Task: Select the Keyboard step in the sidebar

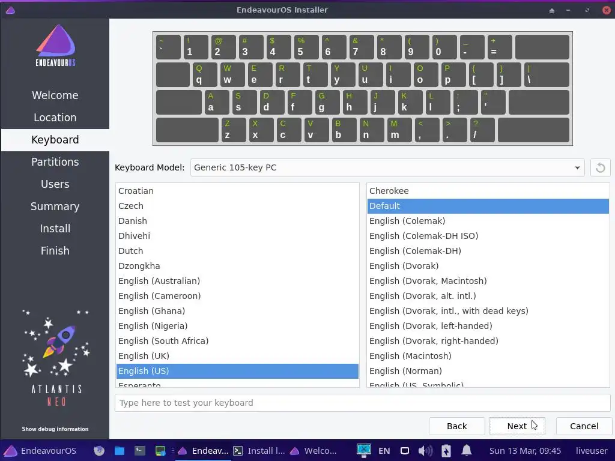Action: point(55,140)
